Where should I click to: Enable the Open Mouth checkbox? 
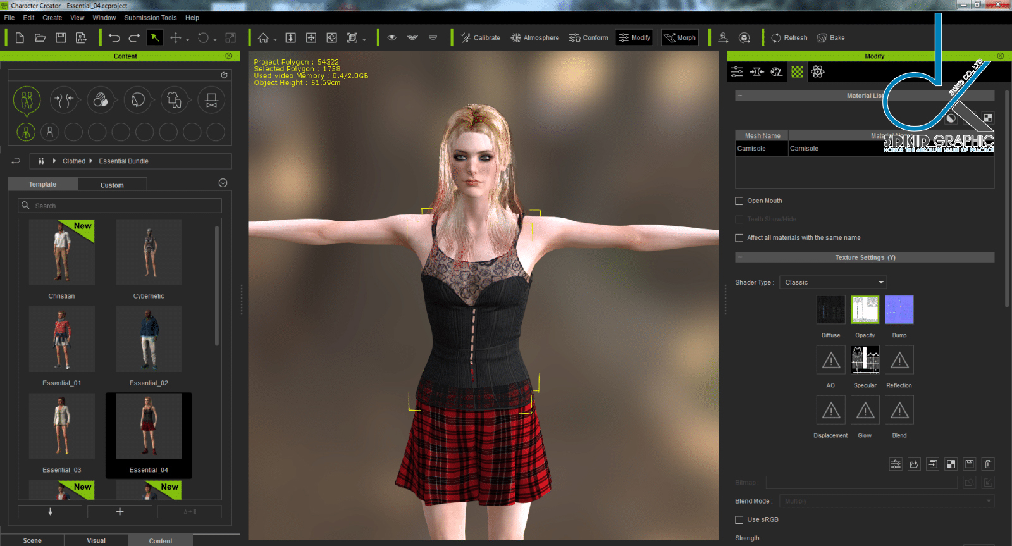pyautogui.click(x=739, y=201)
